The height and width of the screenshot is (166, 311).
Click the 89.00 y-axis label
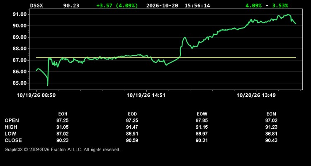(19, 37)
